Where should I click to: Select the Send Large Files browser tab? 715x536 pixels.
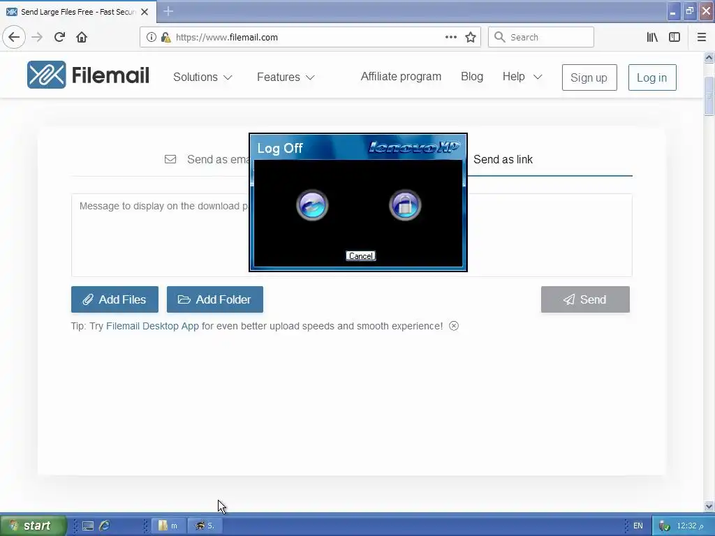click(78, 12)
